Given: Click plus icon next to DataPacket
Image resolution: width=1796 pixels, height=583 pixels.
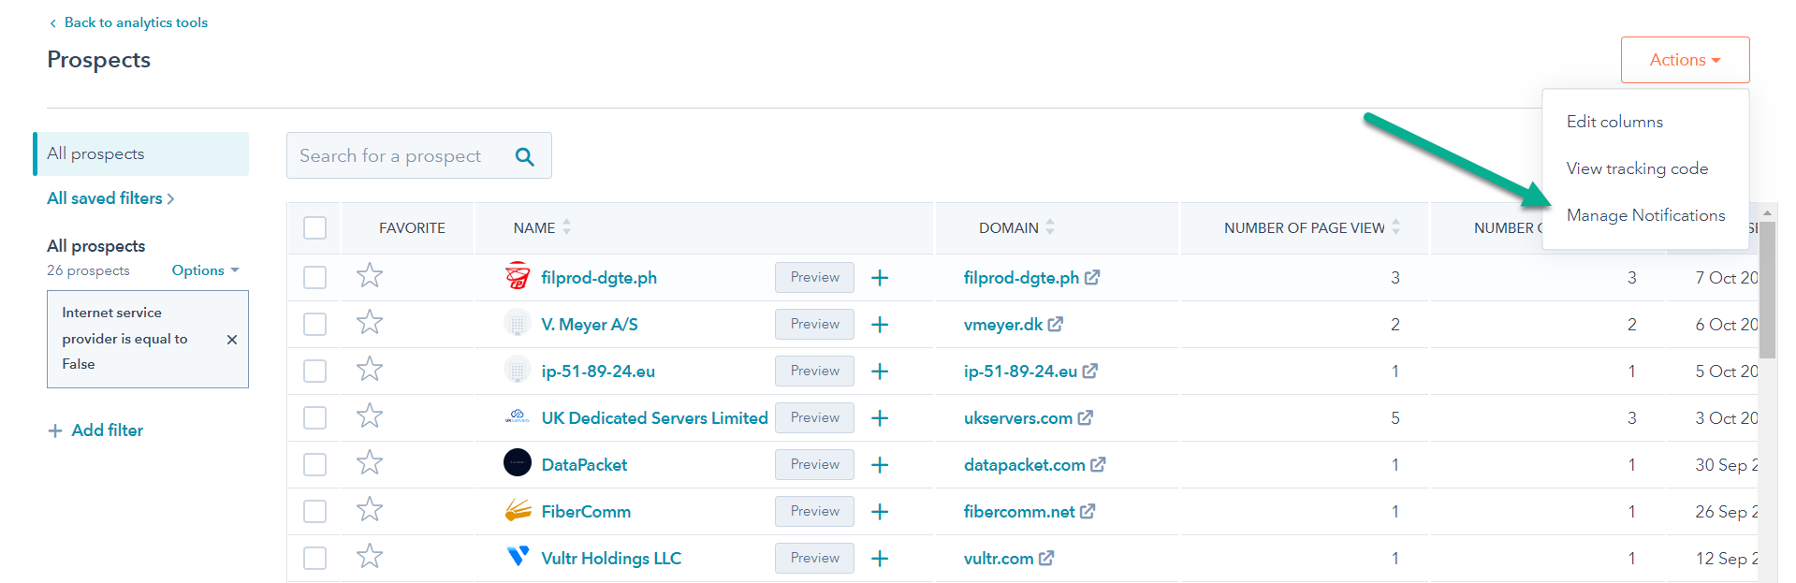Looking at the screenshot, I should point(880,465).
